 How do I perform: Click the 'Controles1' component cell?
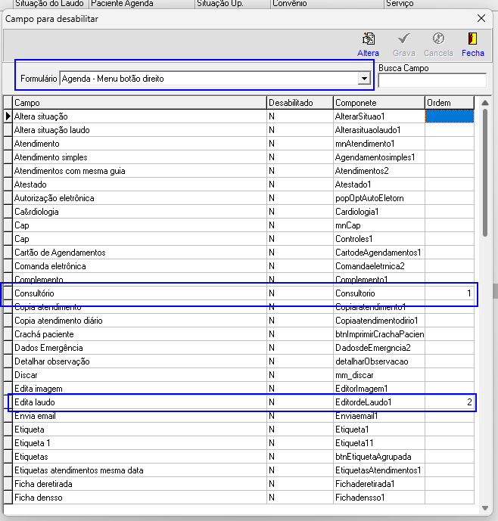click(379, 239)
